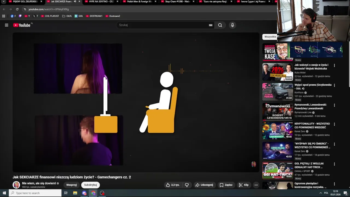This screenshot has height=197, width=350.
Task: Click the 'Type here to search' taskbar box
Action: [35, 193]
